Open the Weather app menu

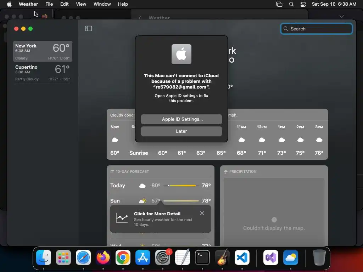[28, 4]
